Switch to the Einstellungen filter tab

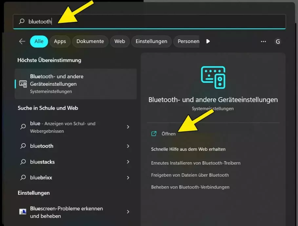(151, 41)
